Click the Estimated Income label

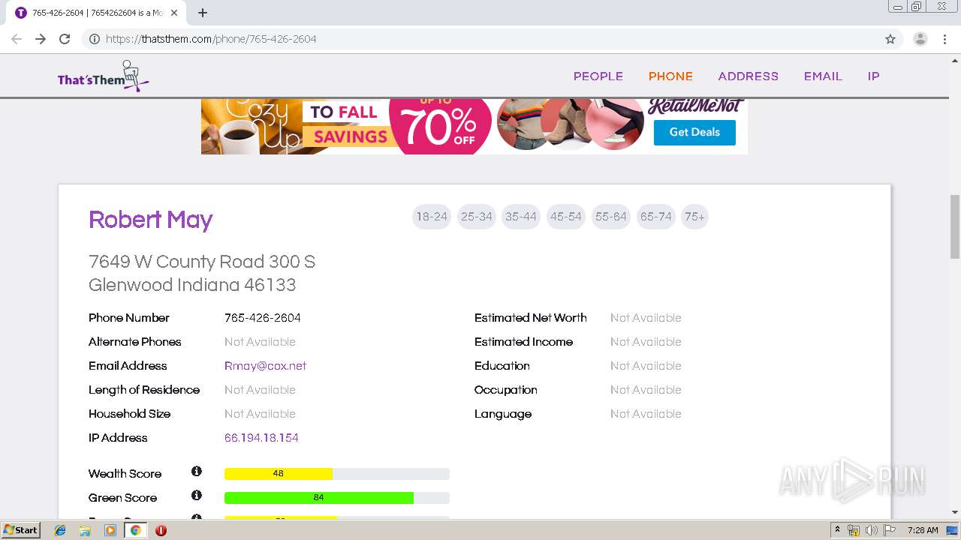coord(524,342)
